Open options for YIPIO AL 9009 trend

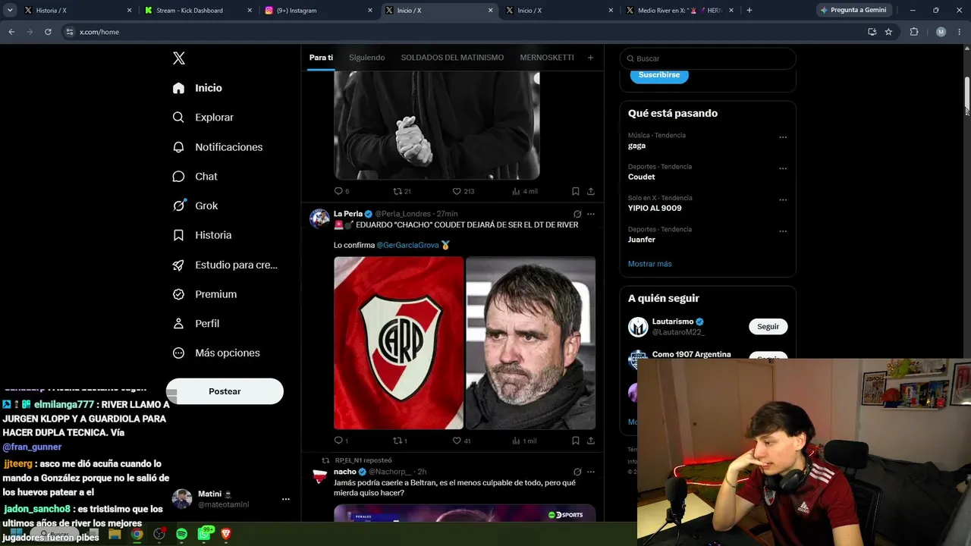click(x=783, y=200)
